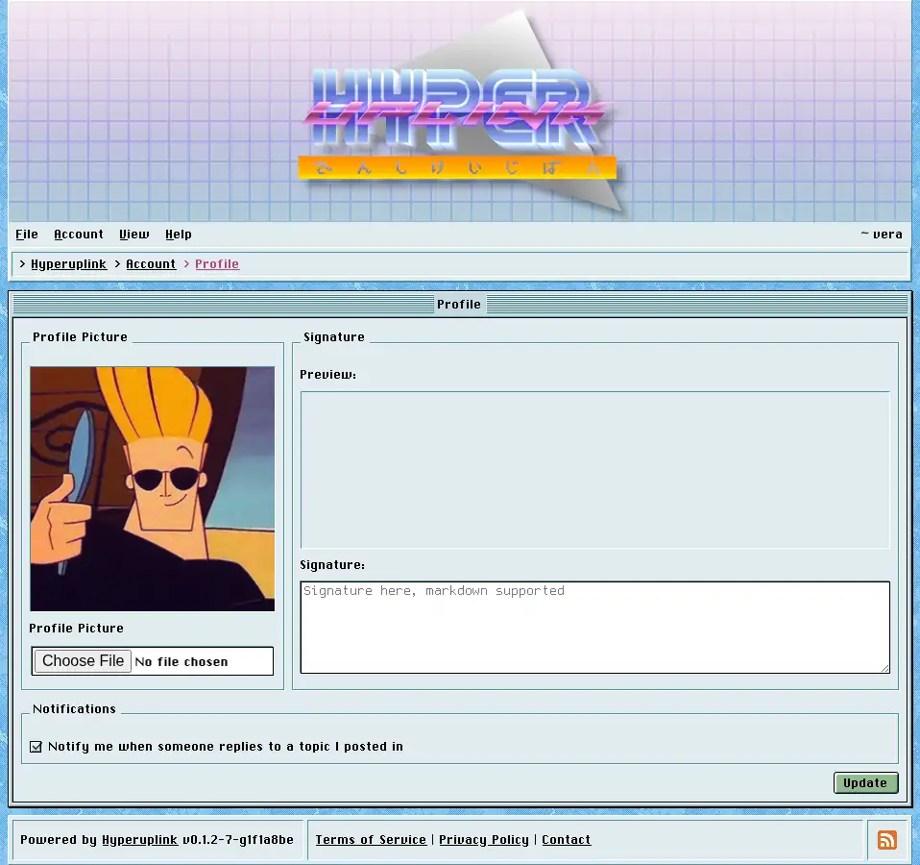The height and width of the screenshot is (865, 920).
Task: Open Privacy Policy link
Action: click(483, 840)
